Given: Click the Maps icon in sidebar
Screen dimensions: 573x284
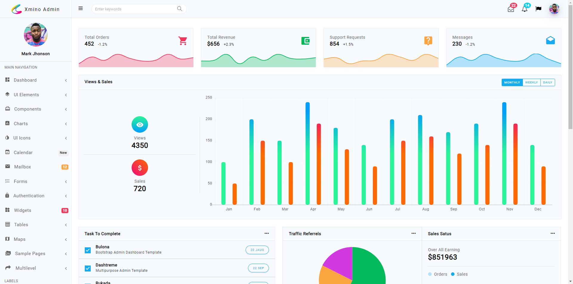Looking at the screenshot, I should click(7, 239).
